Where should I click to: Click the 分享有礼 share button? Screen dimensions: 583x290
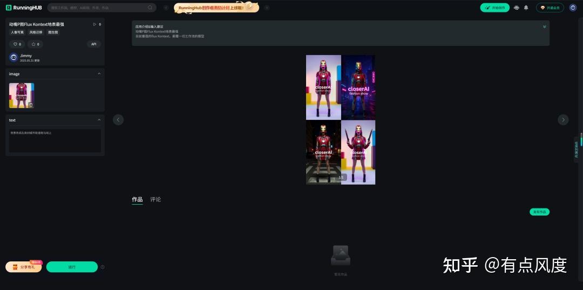(x=24, y=267)
